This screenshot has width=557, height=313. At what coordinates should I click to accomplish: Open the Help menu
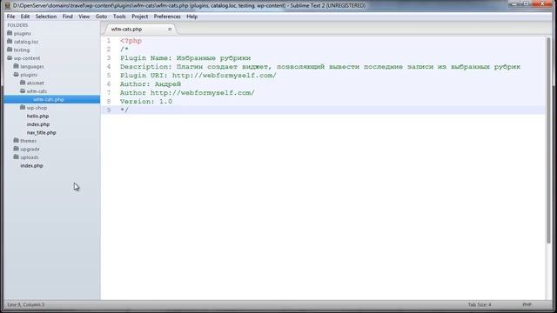tap(191, 17)
